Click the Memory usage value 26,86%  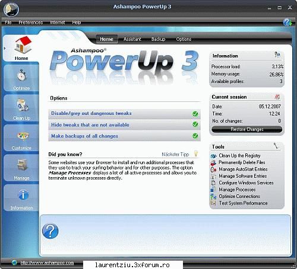pyautogui.click(x=276, y=75)
